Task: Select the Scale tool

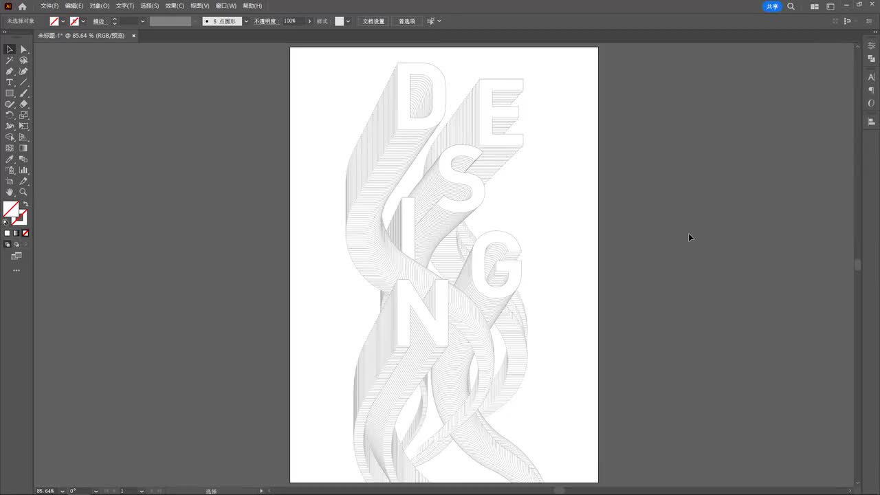Action: [x=23, y=115]
